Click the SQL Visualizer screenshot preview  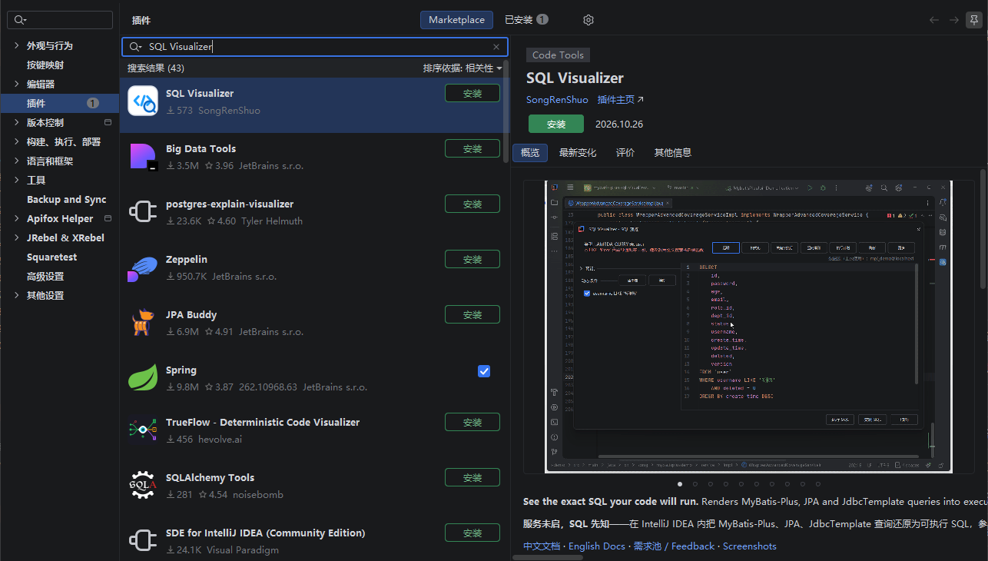(749, 327)
